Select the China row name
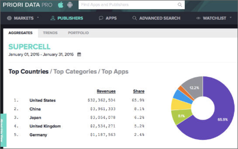Image resolution: width=238 pixels, height=149 pixels. click(x=35, y=109)
